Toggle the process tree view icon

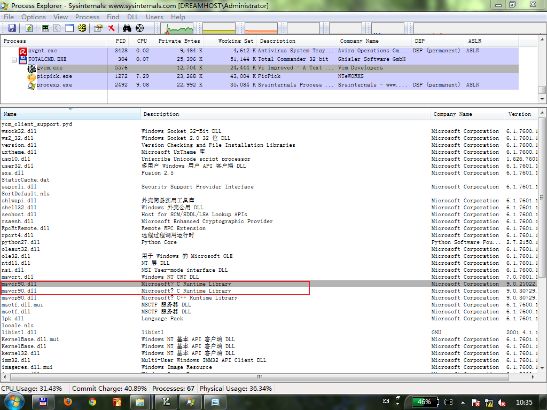[57, 28]
